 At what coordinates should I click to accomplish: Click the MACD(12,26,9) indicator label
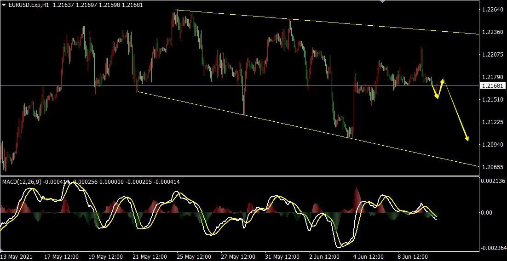point(22,182)
